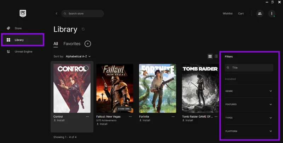Install Fortnite
283x143 pixels.
[x=145, y=120]
